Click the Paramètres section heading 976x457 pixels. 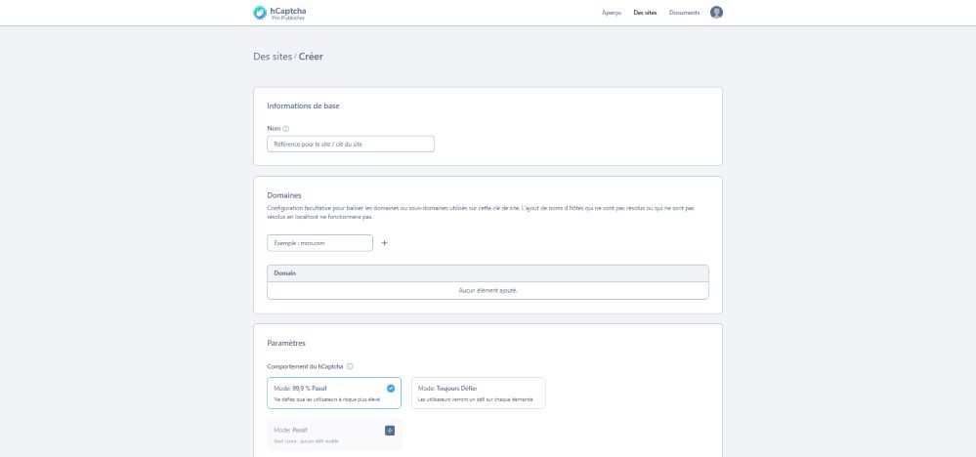point(286,343)
